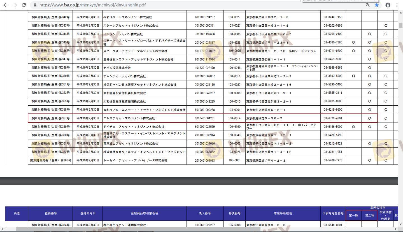Image resolution: width=403 pixels, height=232 pixels.
Task: Click the browser forward arrow
Action: coord(15,5)
